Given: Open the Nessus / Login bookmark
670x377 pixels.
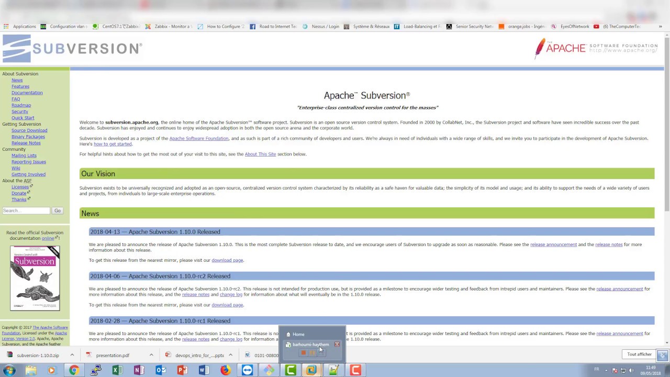Looking at the screenshot, I should [x=321, y=26].
